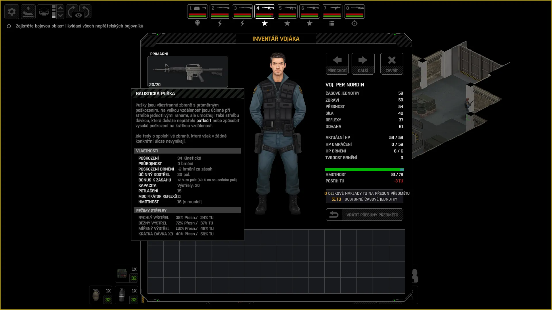The image size is (552, 310).
Task: Toggle the level layers view icon
Action: coord(44,12)
